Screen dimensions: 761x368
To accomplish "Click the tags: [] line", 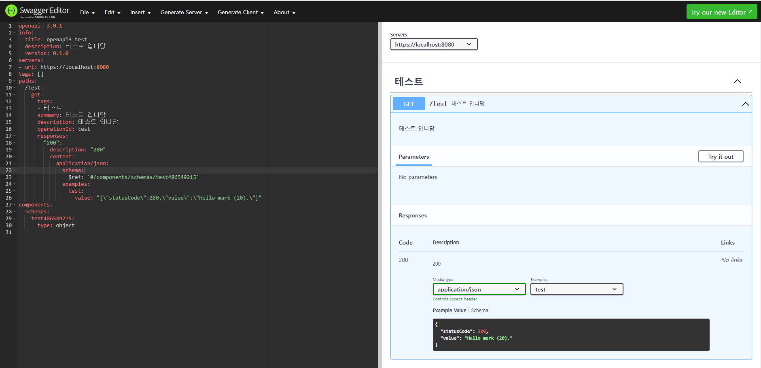I will click(31, 74).
